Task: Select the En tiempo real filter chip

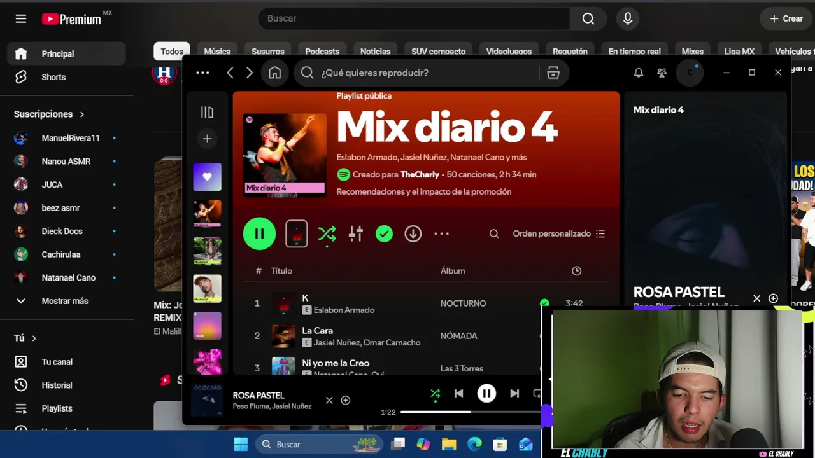Action: click(x=634, y=52)
